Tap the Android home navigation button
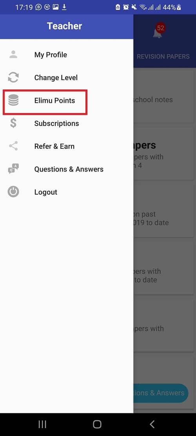The width and height of the screenshot is (196, 436). pyautogui.click(x=97, y=424)
